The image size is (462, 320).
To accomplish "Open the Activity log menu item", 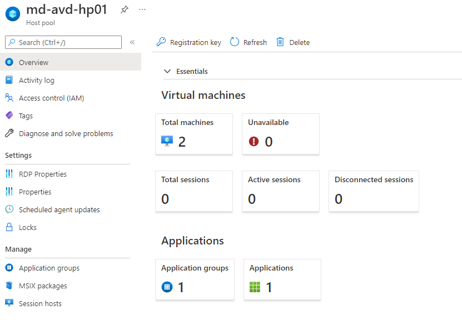I will [37, 80].
